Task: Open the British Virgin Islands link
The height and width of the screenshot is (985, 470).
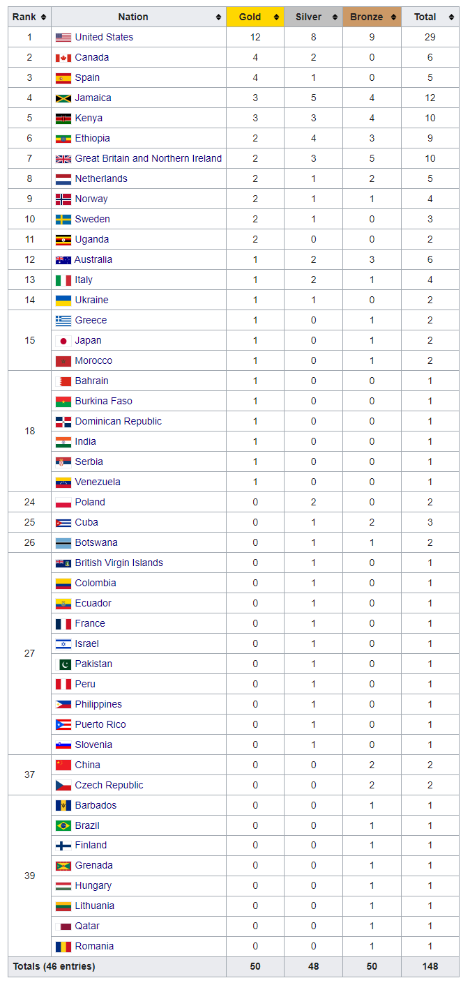Action: [119, 563]
